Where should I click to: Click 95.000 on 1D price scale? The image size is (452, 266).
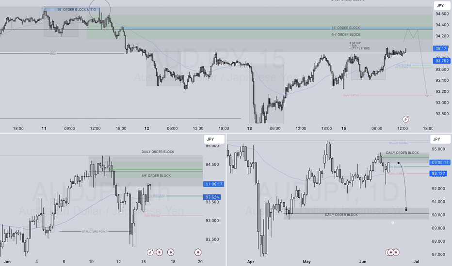438,149
